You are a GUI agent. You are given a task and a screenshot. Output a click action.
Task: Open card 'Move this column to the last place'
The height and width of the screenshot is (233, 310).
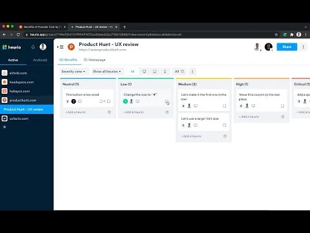262,100
